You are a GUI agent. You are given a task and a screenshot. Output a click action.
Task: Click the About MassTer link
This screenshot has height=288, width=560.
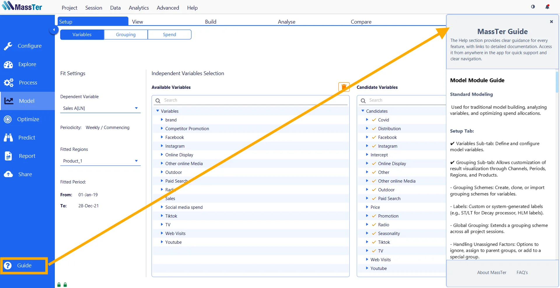[x=491, y=273]
